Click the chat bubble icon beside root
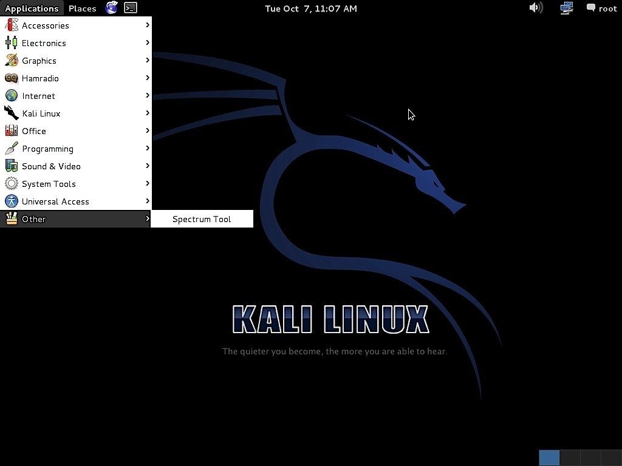The width and height of the screenshot is (622, 466). (590, 8)
